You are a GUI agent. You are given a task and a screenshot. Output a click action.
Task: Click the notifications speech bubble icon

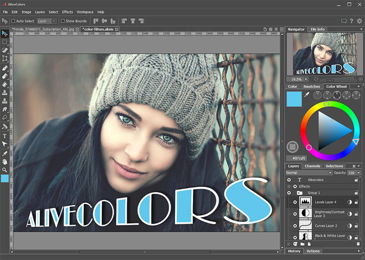tap(344, 21)
